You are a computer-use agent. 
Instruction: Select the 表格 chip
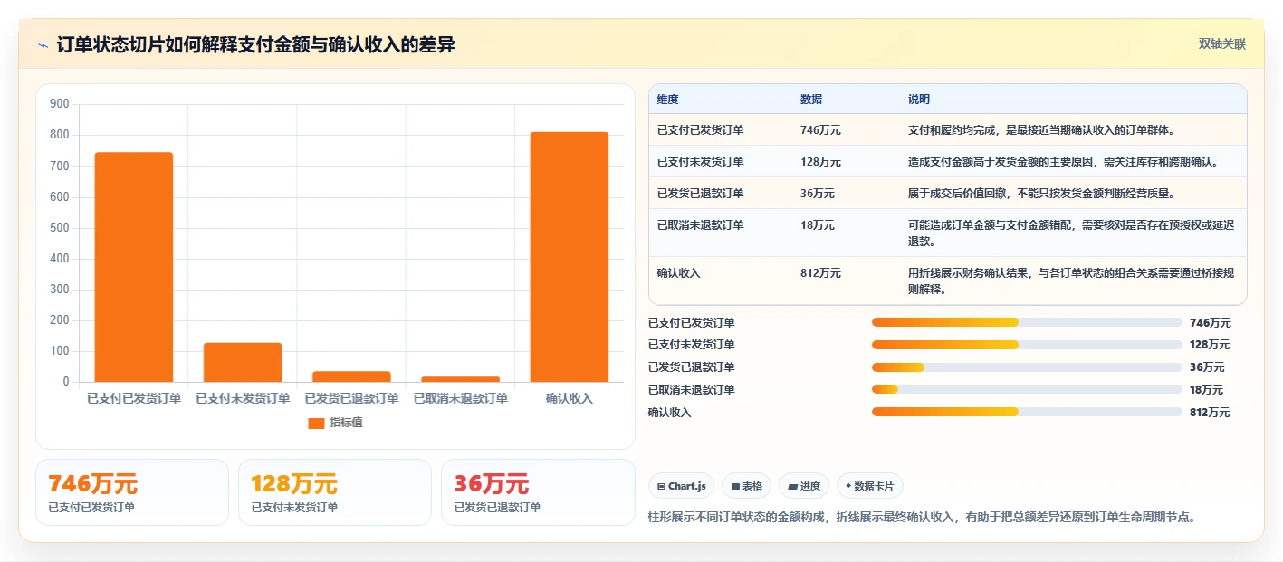[x=747, y=486]
